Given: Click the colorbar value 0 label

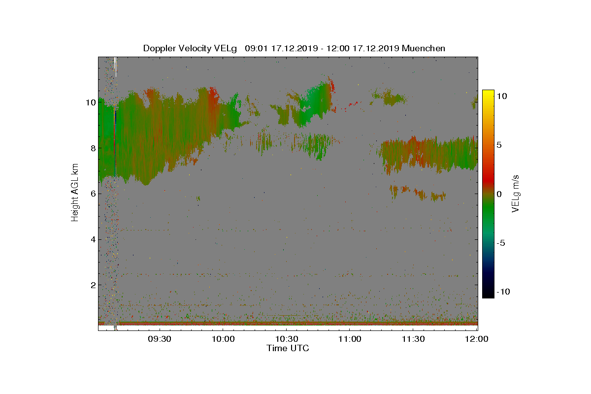Looking at the screenshot, I should pos(499,194).
